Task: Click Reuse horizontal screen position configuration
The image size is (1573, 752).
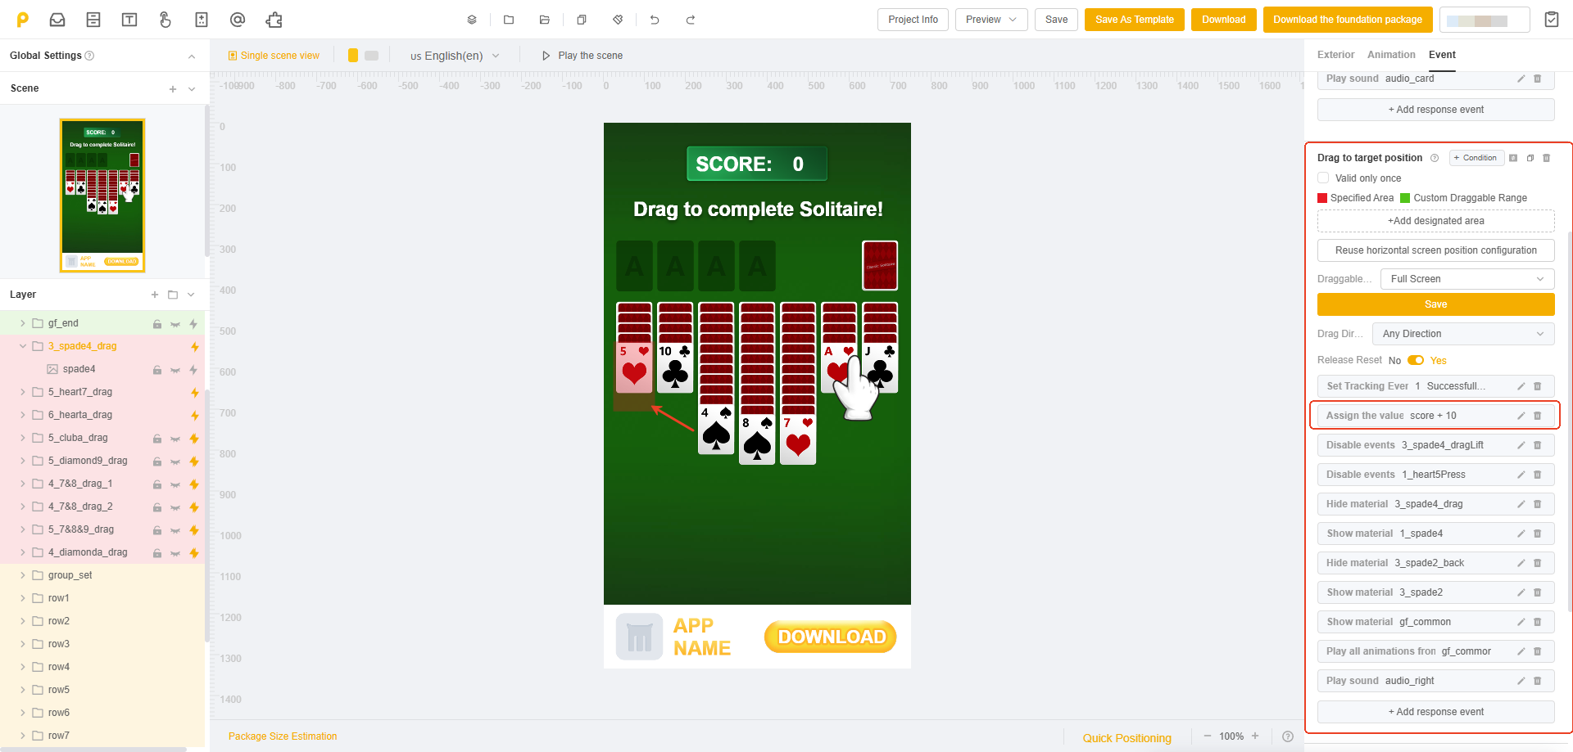Action: point(1435,250)
